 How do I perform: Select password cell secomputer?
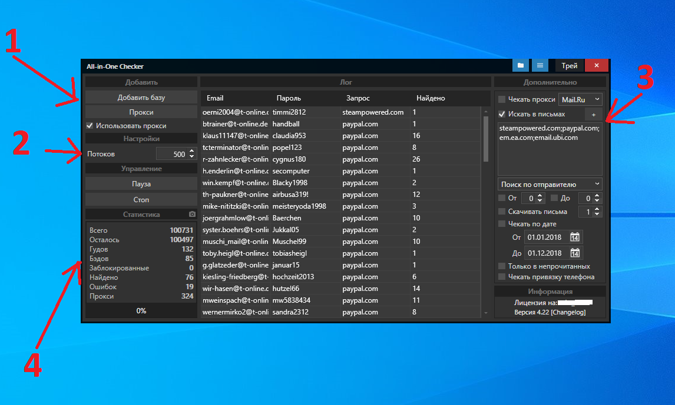pyautogui.click(x=305, y=171)
